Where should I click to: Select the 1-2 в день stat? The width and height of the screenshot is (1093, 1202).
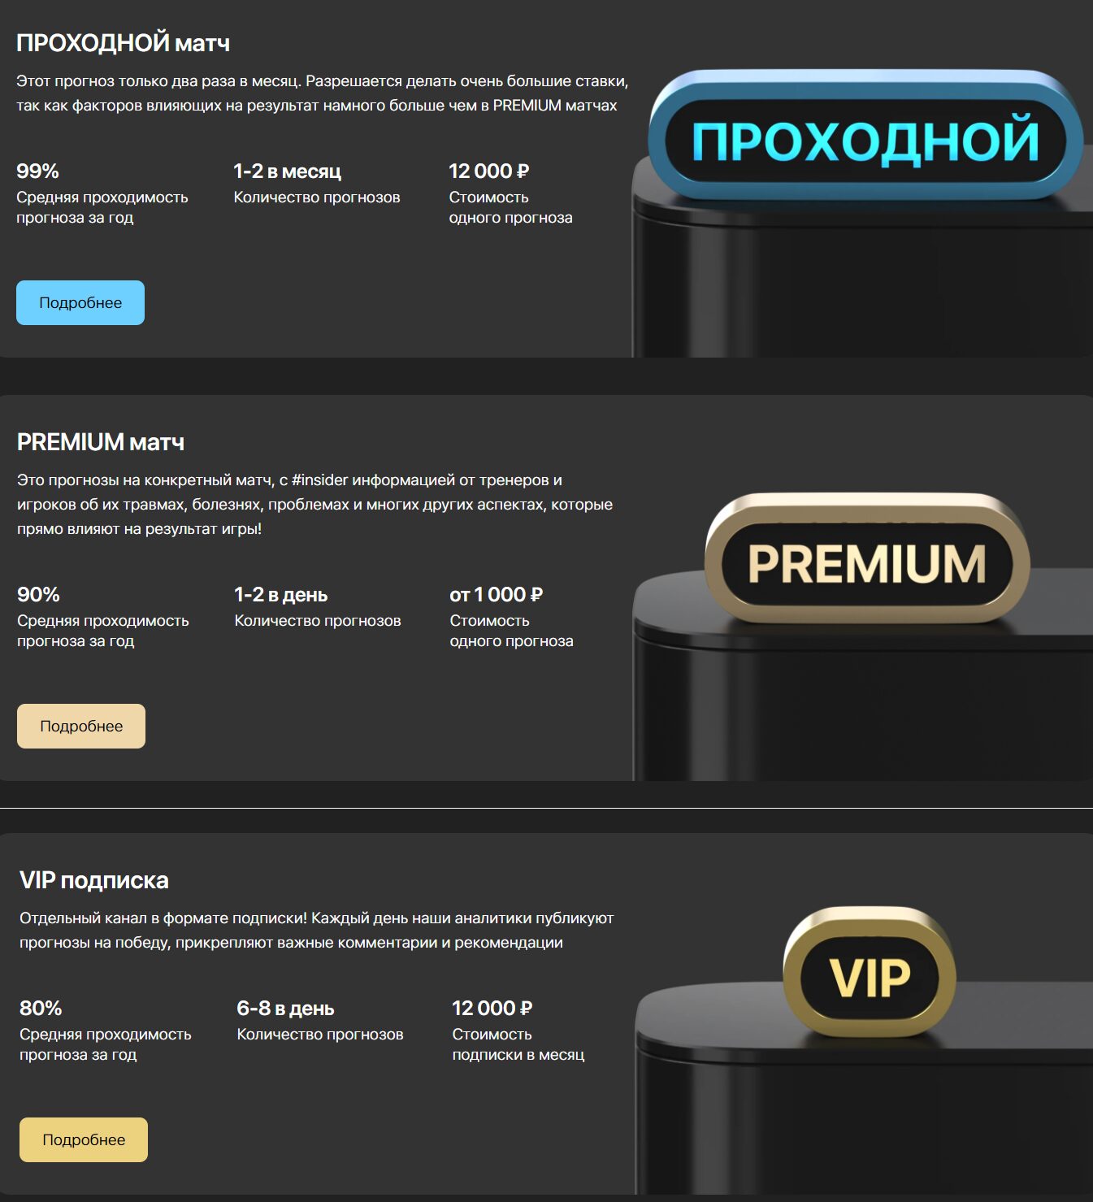(x=280, y=595)
